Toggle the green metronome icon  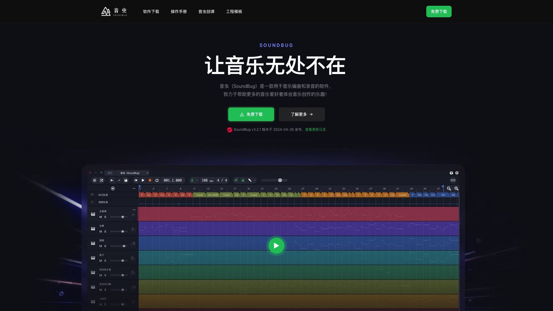192,180
